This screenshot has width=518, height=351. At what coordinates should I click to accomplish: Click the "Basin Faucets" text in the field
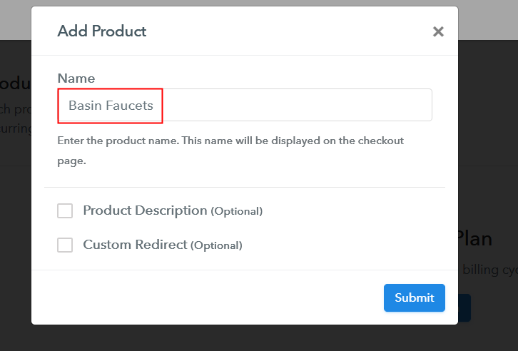coord(111,106)
